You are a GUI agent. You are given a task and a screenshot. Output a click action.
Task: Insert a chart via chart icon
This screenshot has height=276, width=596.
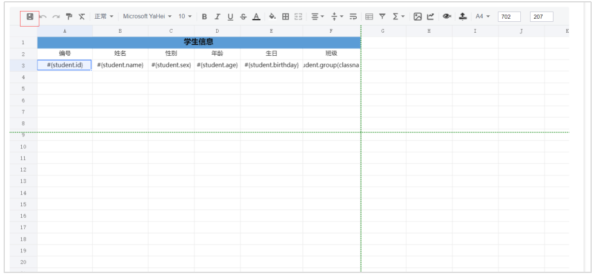coord(430,16)
